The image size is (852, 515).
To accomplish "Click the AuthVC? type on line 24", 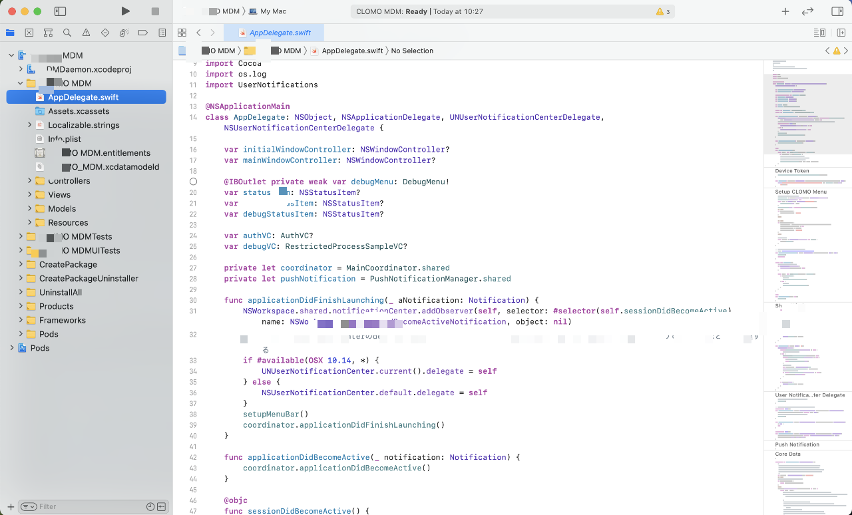I will pos(297,236).
